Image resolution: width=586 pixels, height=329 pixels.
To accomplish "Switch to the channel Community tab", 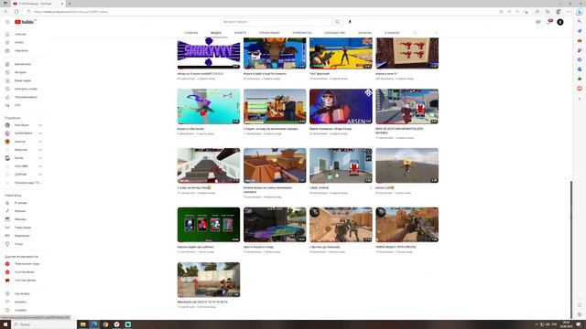I will pos(334,33).
